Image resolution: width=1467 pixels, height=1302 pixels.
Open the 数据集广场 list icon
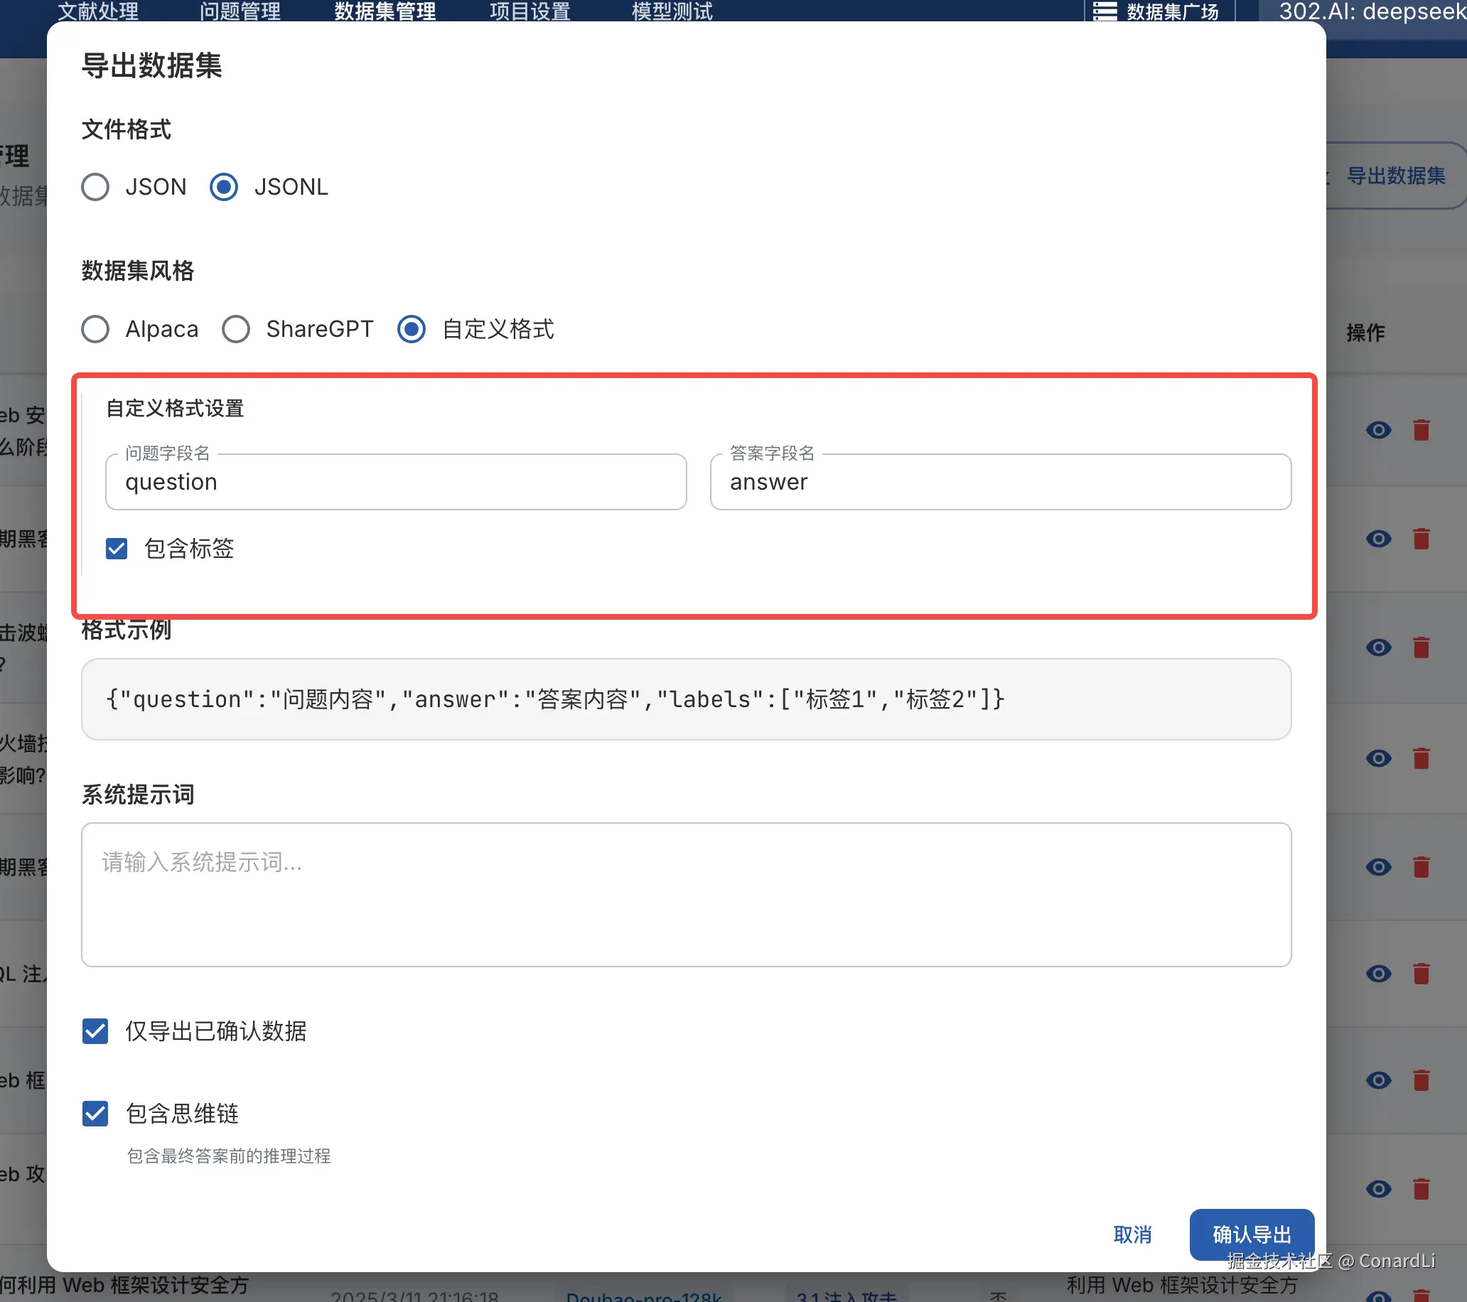click(x=1105, y=11)
